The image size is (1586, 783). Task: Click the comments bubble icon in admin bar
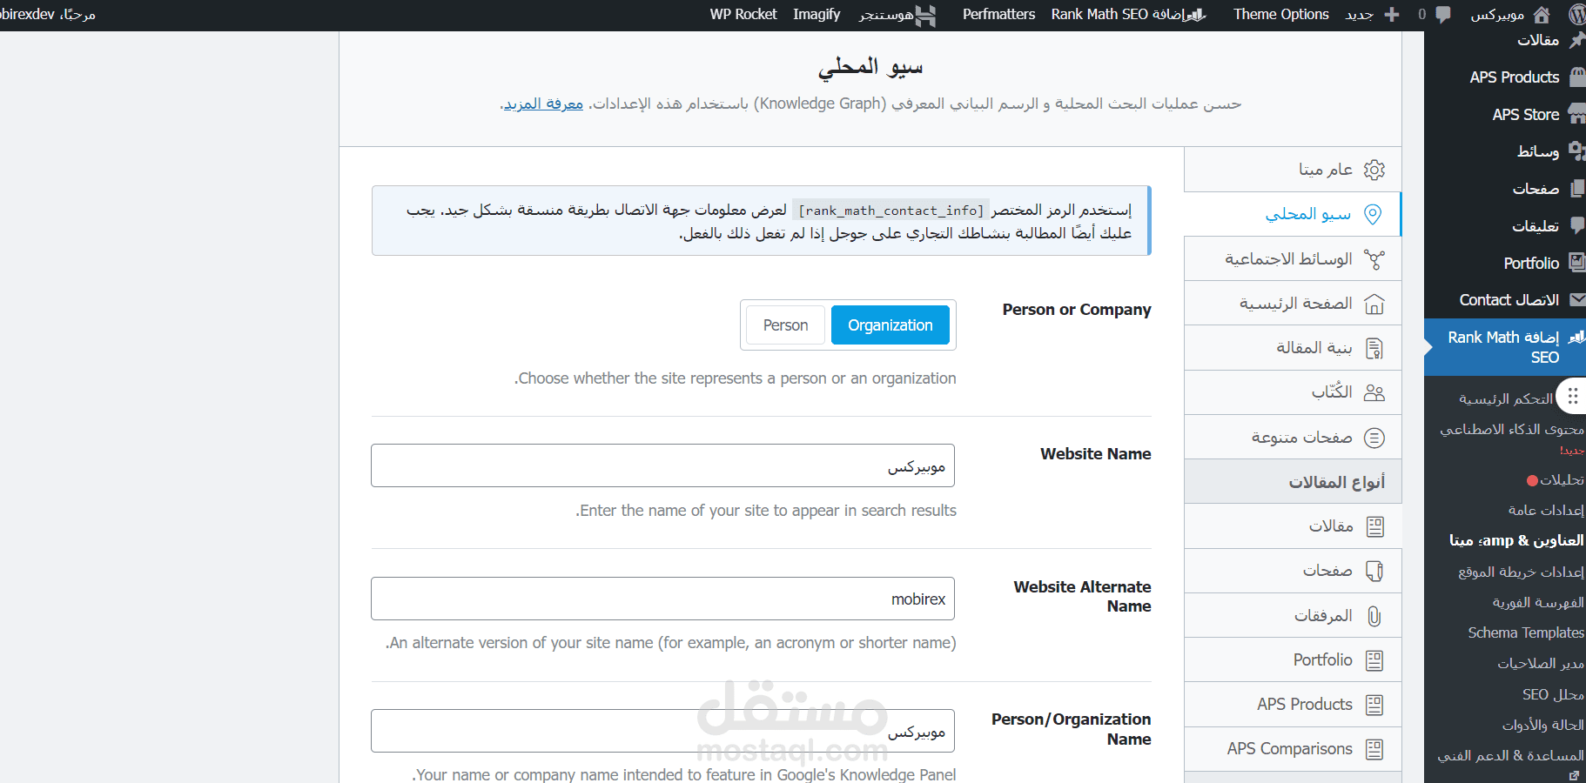(1443, 14)
